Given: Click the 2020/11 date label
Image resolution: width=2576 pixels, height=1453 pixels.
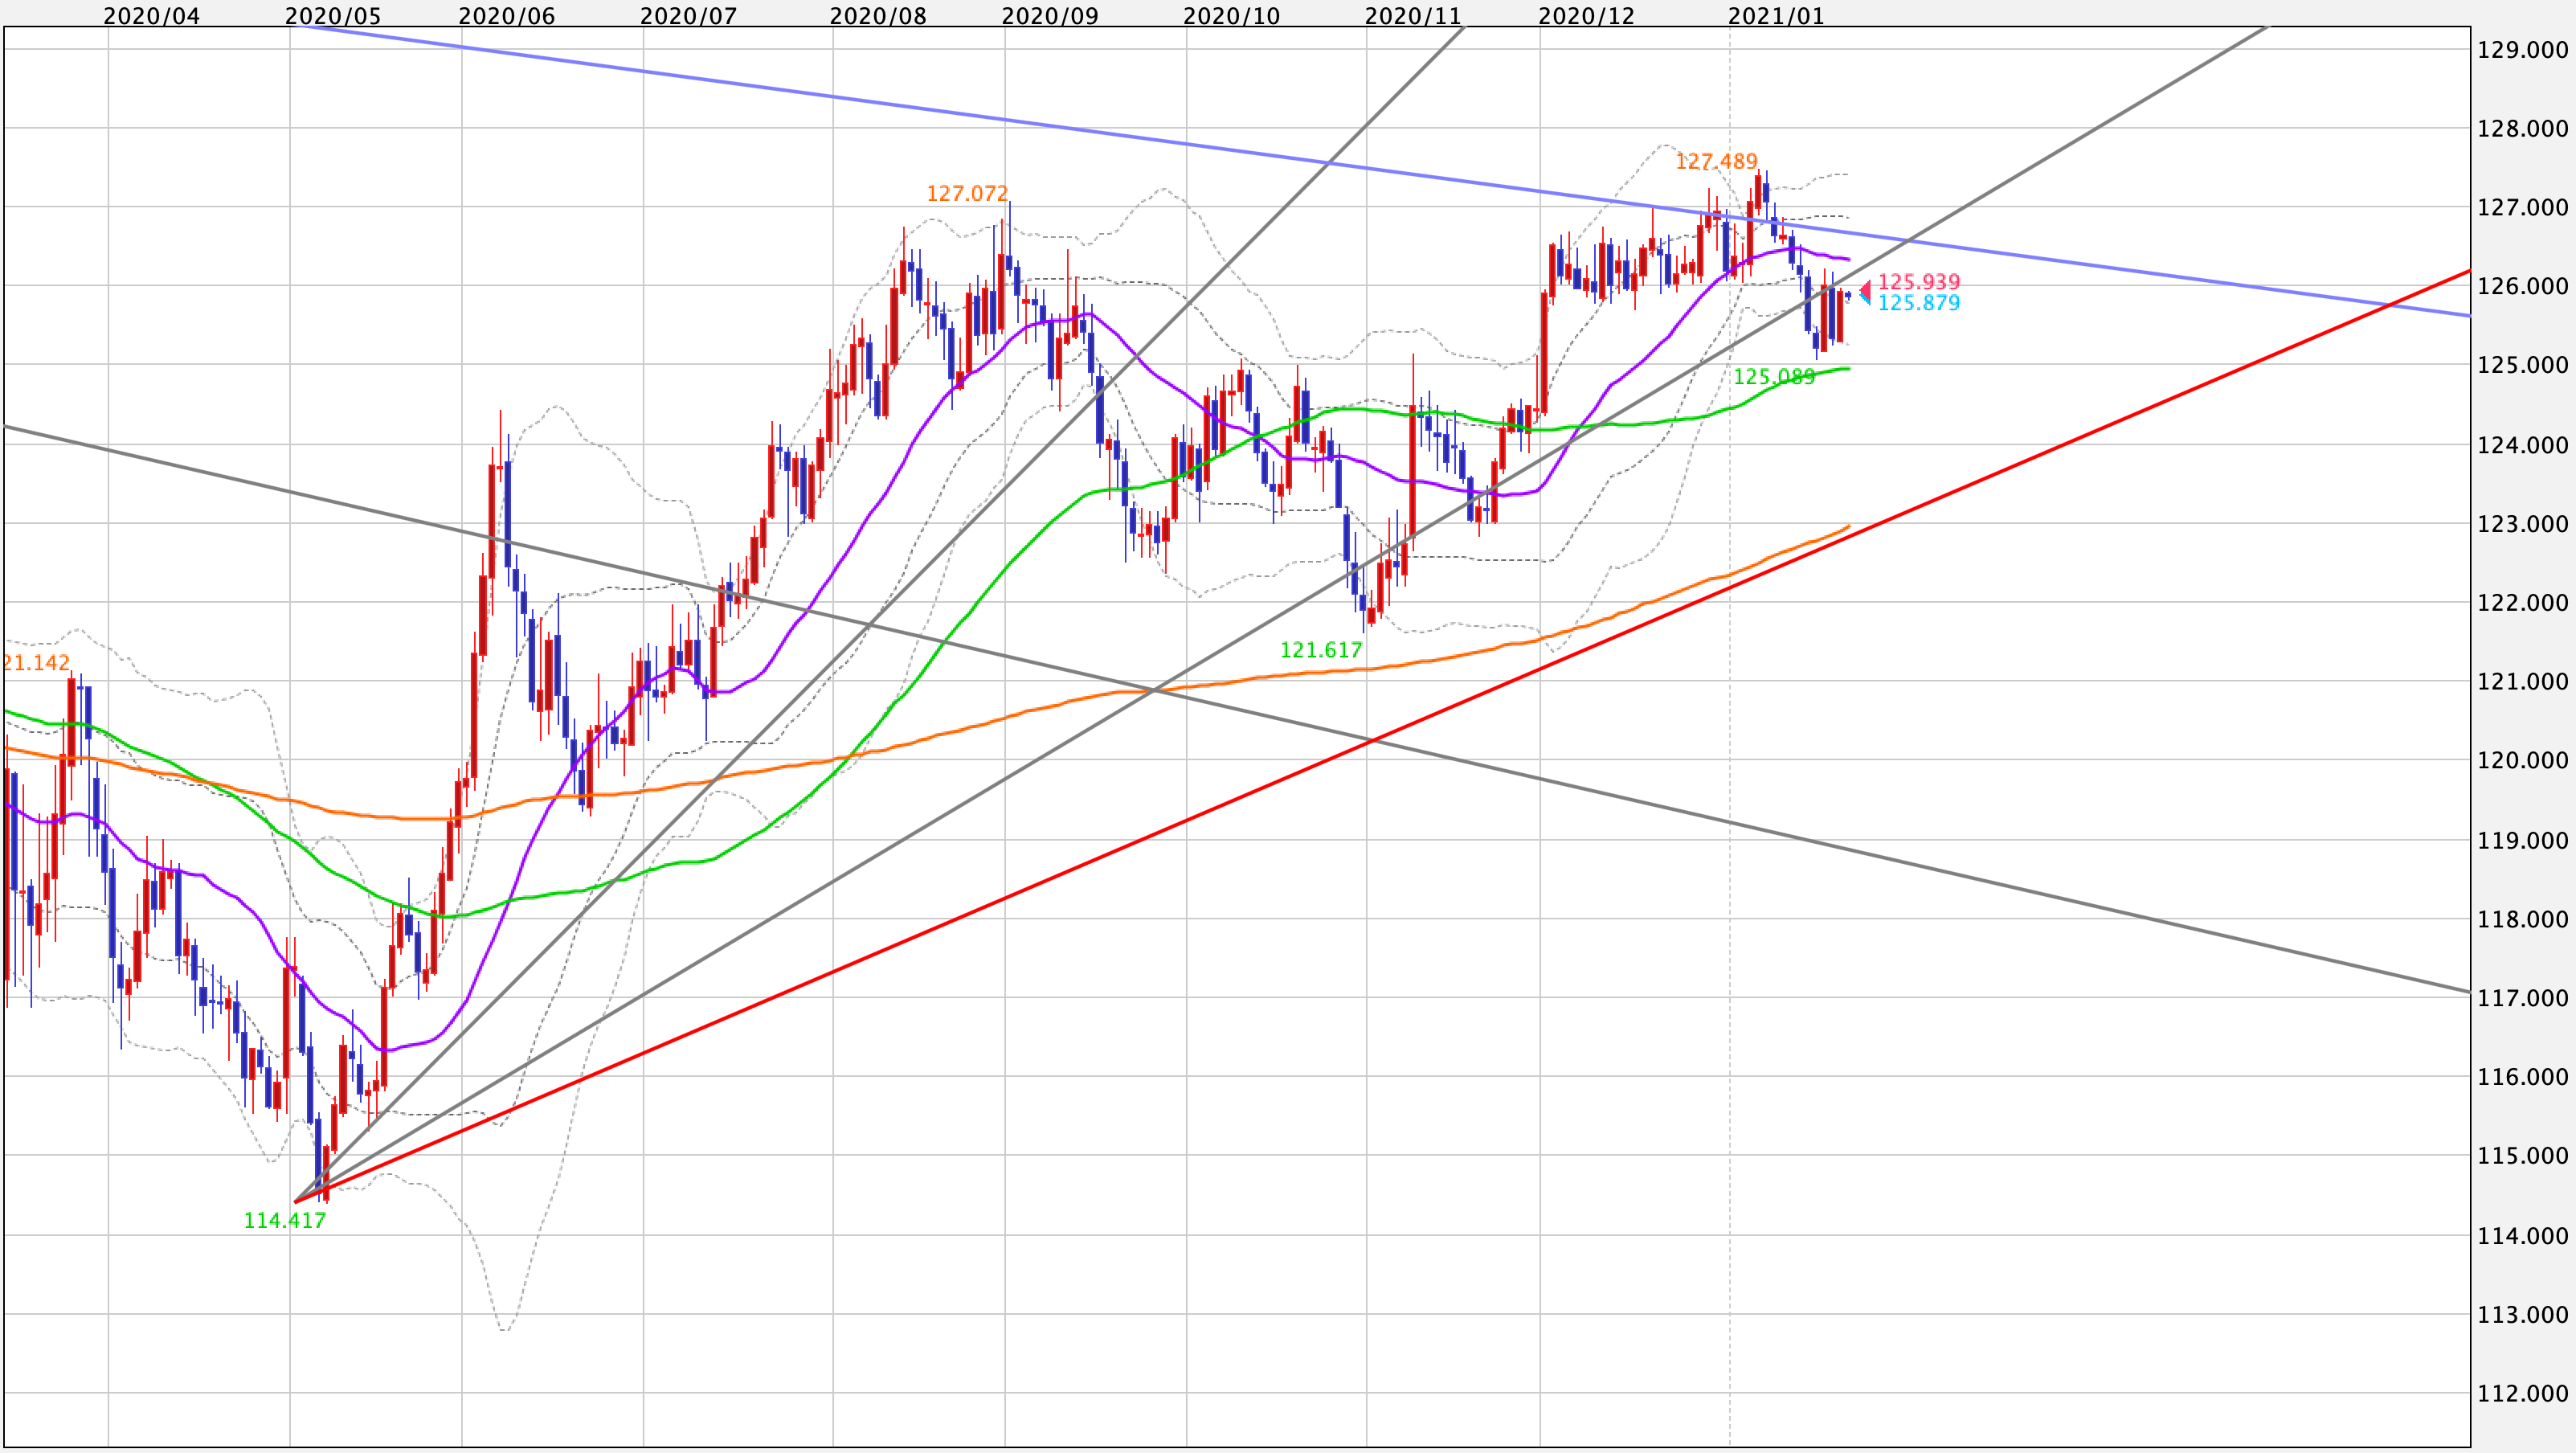Looking at the screenshot, I should (1413, 16).
